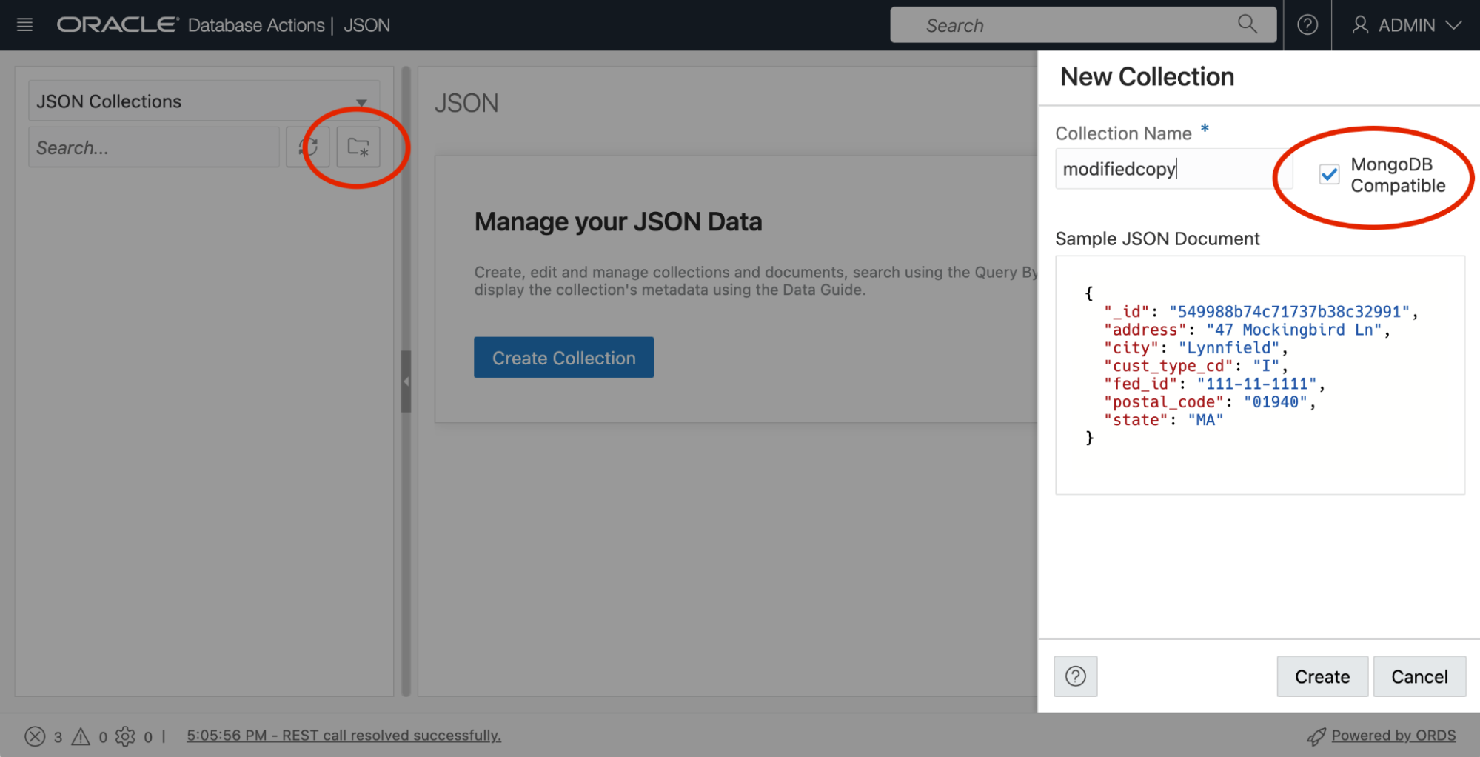Image resolution: width=1480 pixels, height=757 pixels.
Task: Click the warnings triangle icon in status bar
Action: tap(80, 736)
